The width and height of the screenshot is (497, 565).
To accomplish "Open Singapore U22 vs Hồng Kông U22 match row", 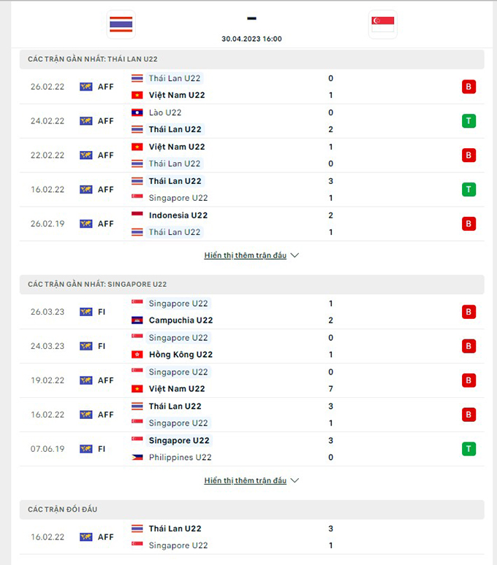I will coord(251,346).
